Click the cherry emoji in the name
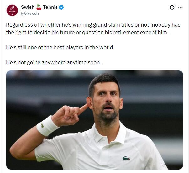The height and width of the screenshot is (173, 189). pos(39,7)
